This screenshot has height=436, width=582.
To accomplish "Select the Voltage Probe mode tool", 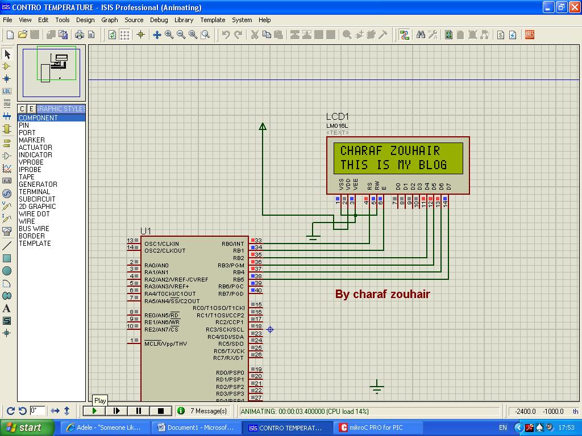I will click(6, 207).
